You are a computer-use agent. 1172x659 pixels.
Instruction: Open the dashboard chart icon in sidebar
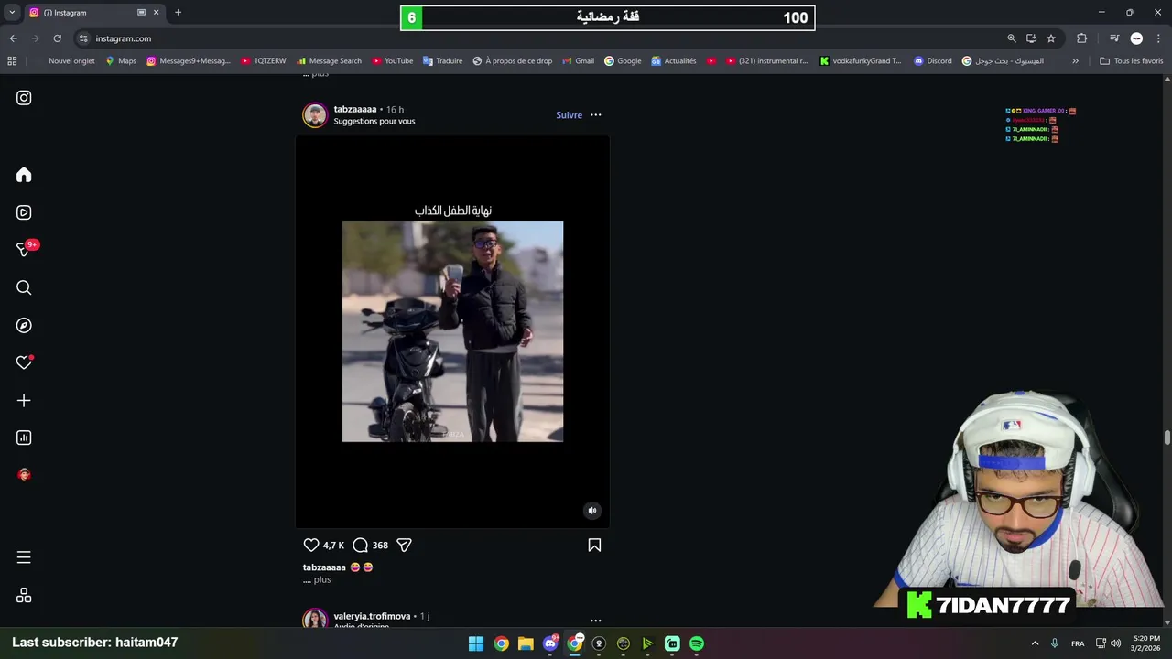[x=24, y=438]
